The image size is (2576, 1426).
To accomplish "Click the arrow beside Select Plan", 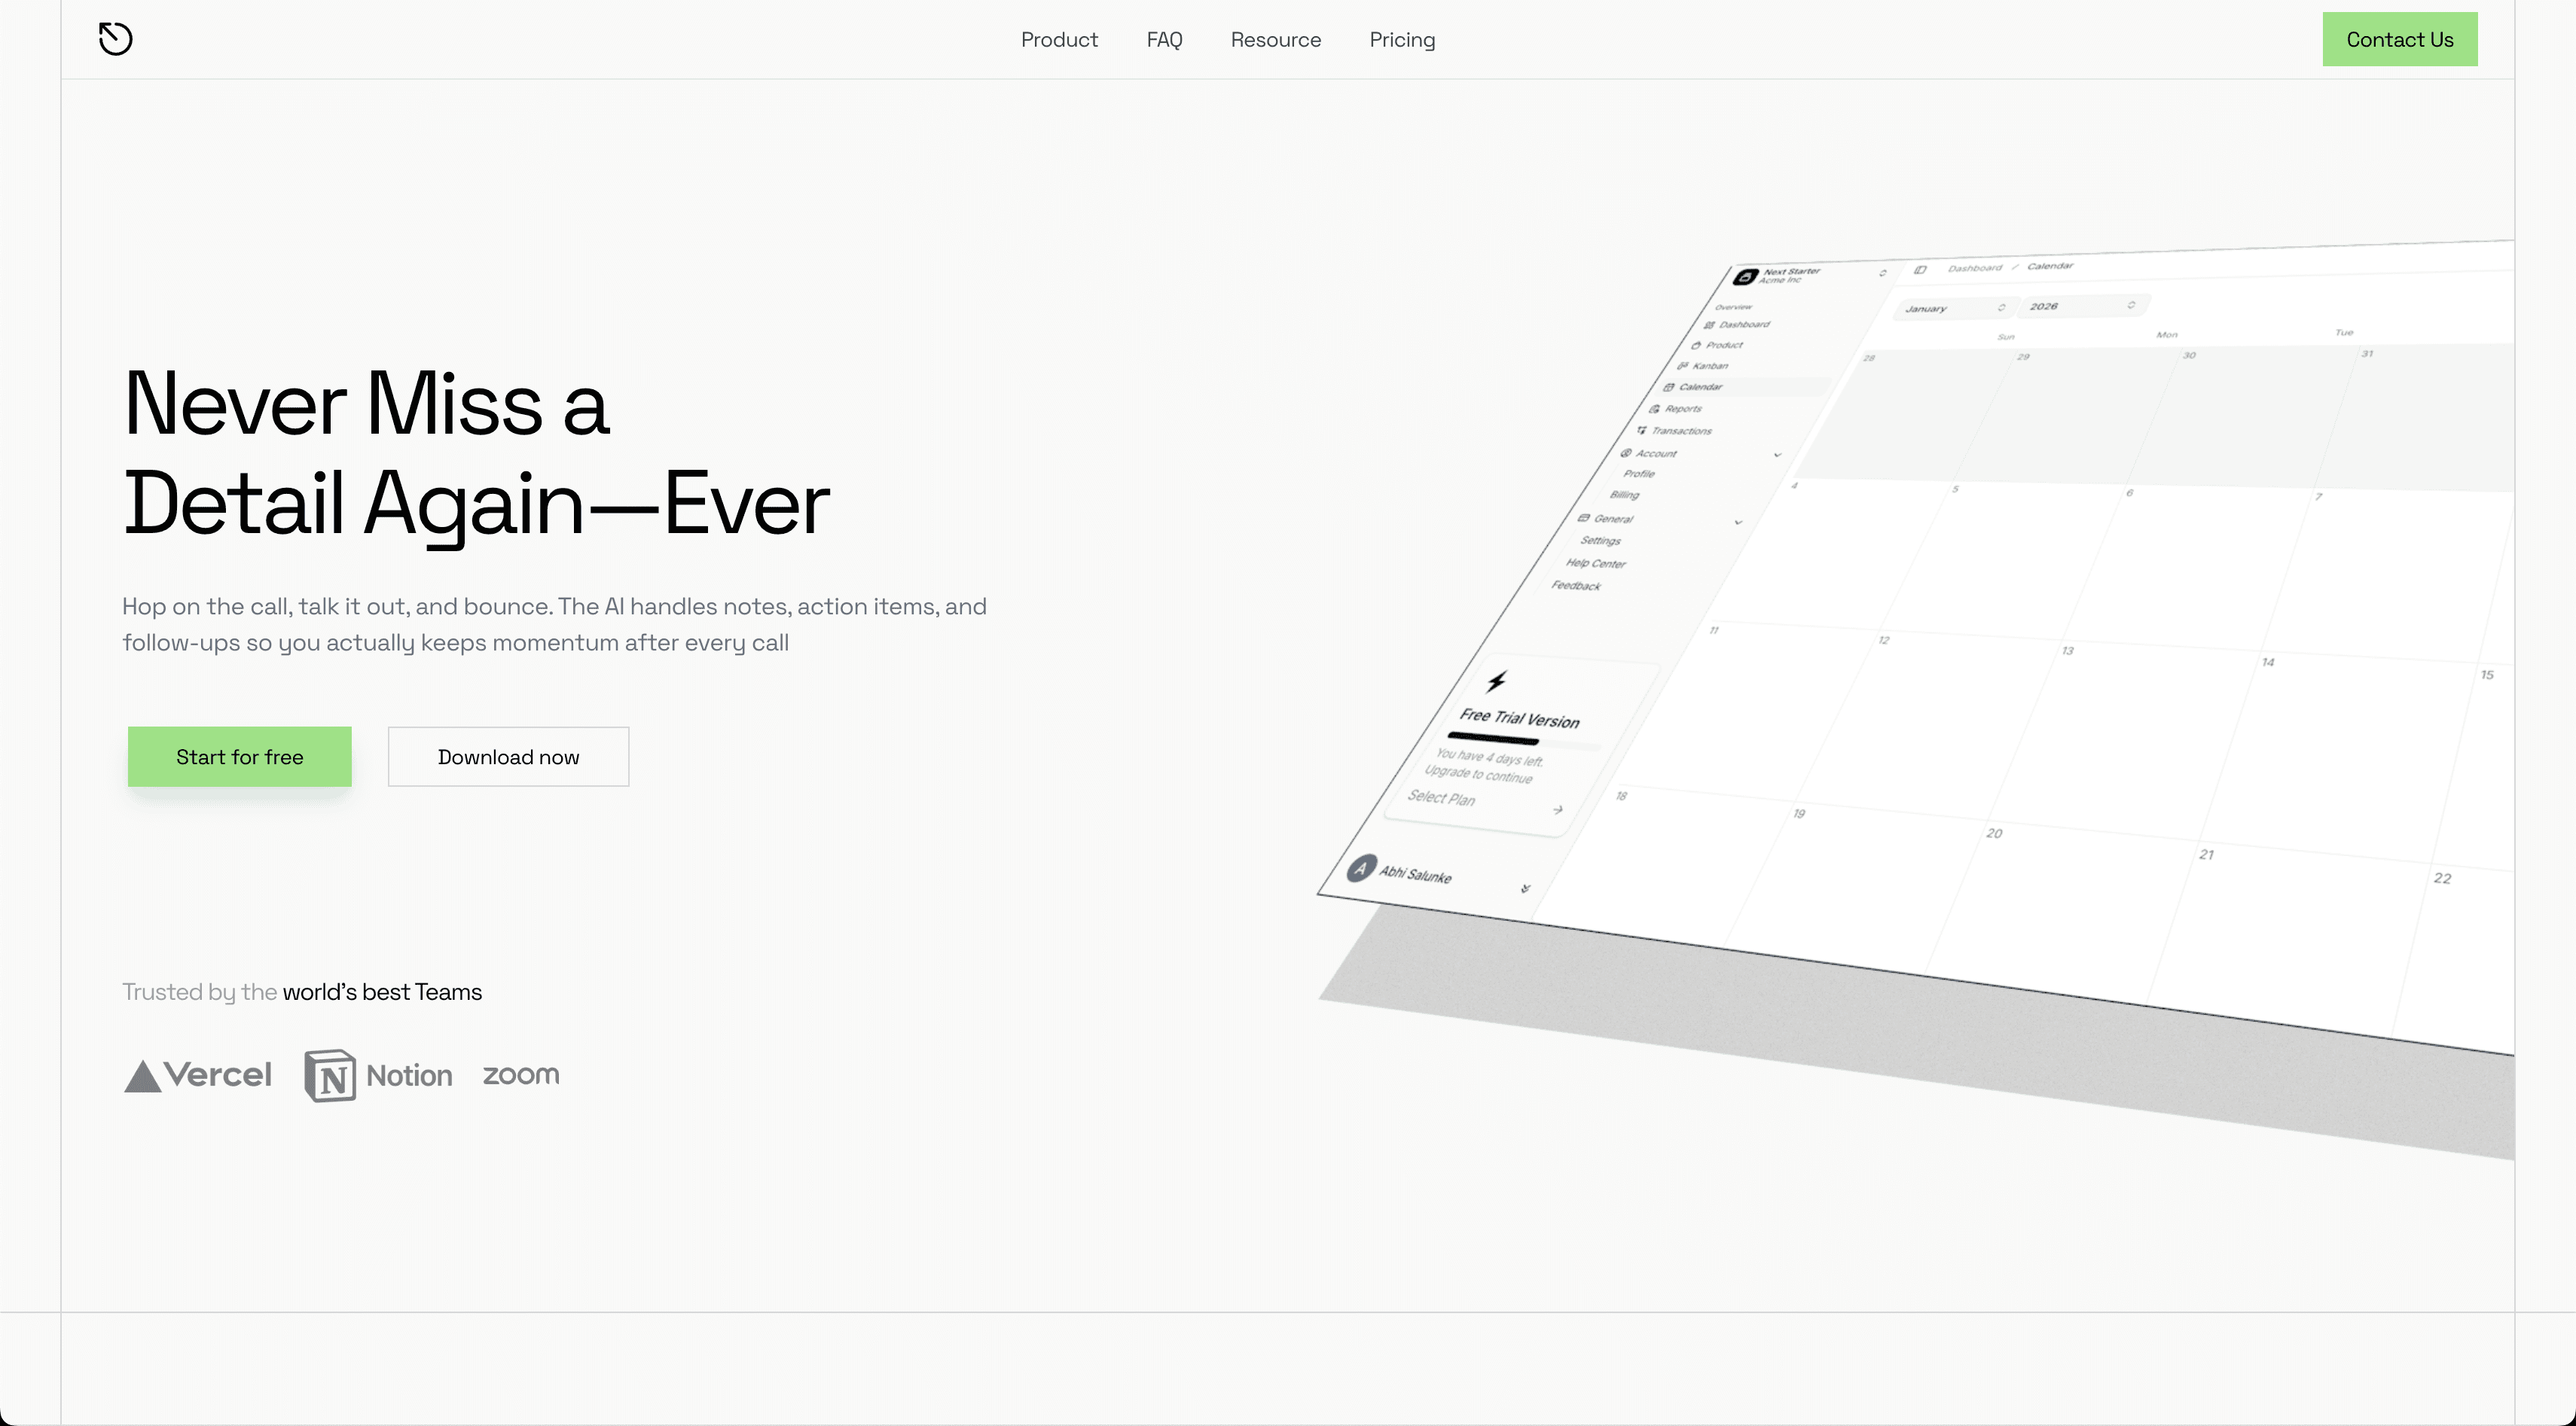I will click(x=1558, y=809).
